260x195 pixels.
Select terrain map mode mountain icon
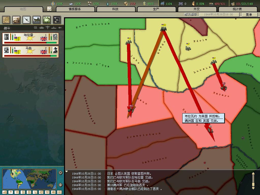point(5,192)
